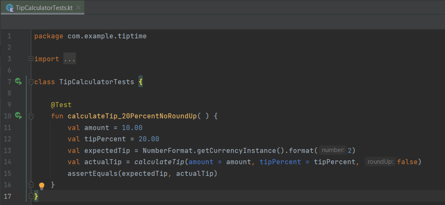This screenshot has height=205, width=445.
Task: Click the value 20.00 on the tipPercent line
Action: pyautogui.click(x=149, y=139)
